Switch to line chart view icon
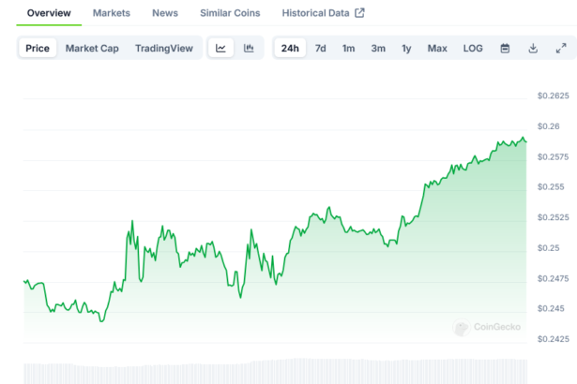577x384 pixels. pyautogui.click(x=220, y=49)
